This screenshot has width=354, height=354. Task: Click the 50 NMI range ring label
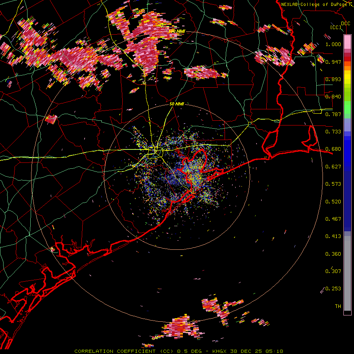[177, 104]
